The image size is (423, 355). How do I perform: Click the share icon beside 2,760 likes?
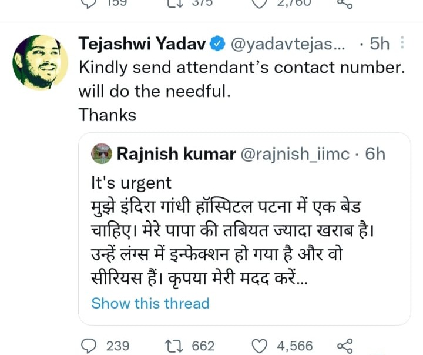coord(345,4)
